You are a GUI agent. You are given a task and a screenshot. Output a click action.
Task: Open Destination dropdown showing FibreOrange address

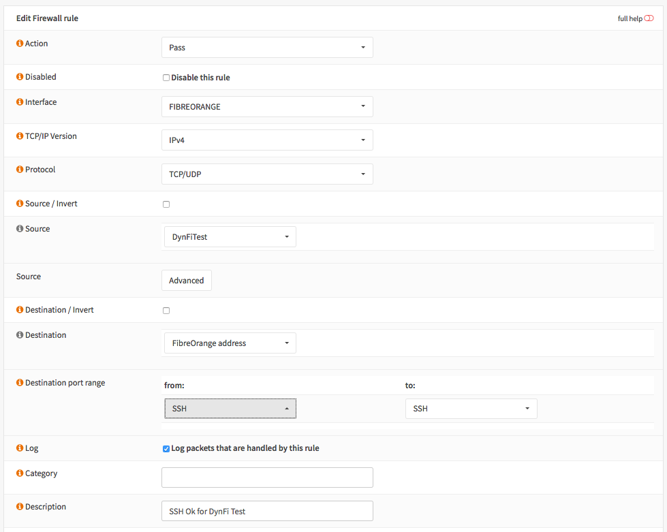[x=230, y=343]
